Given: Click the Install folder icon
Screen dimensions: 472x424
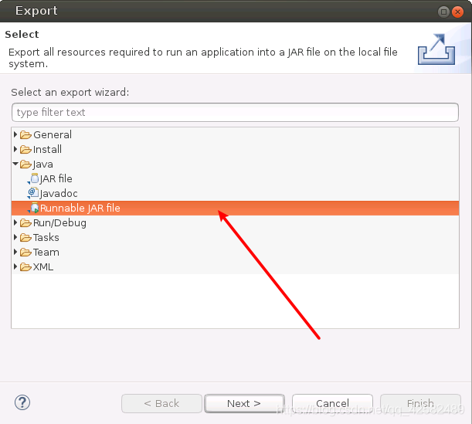Looking at the screenshot, I should pyautogui.click(x=26, y=150).
